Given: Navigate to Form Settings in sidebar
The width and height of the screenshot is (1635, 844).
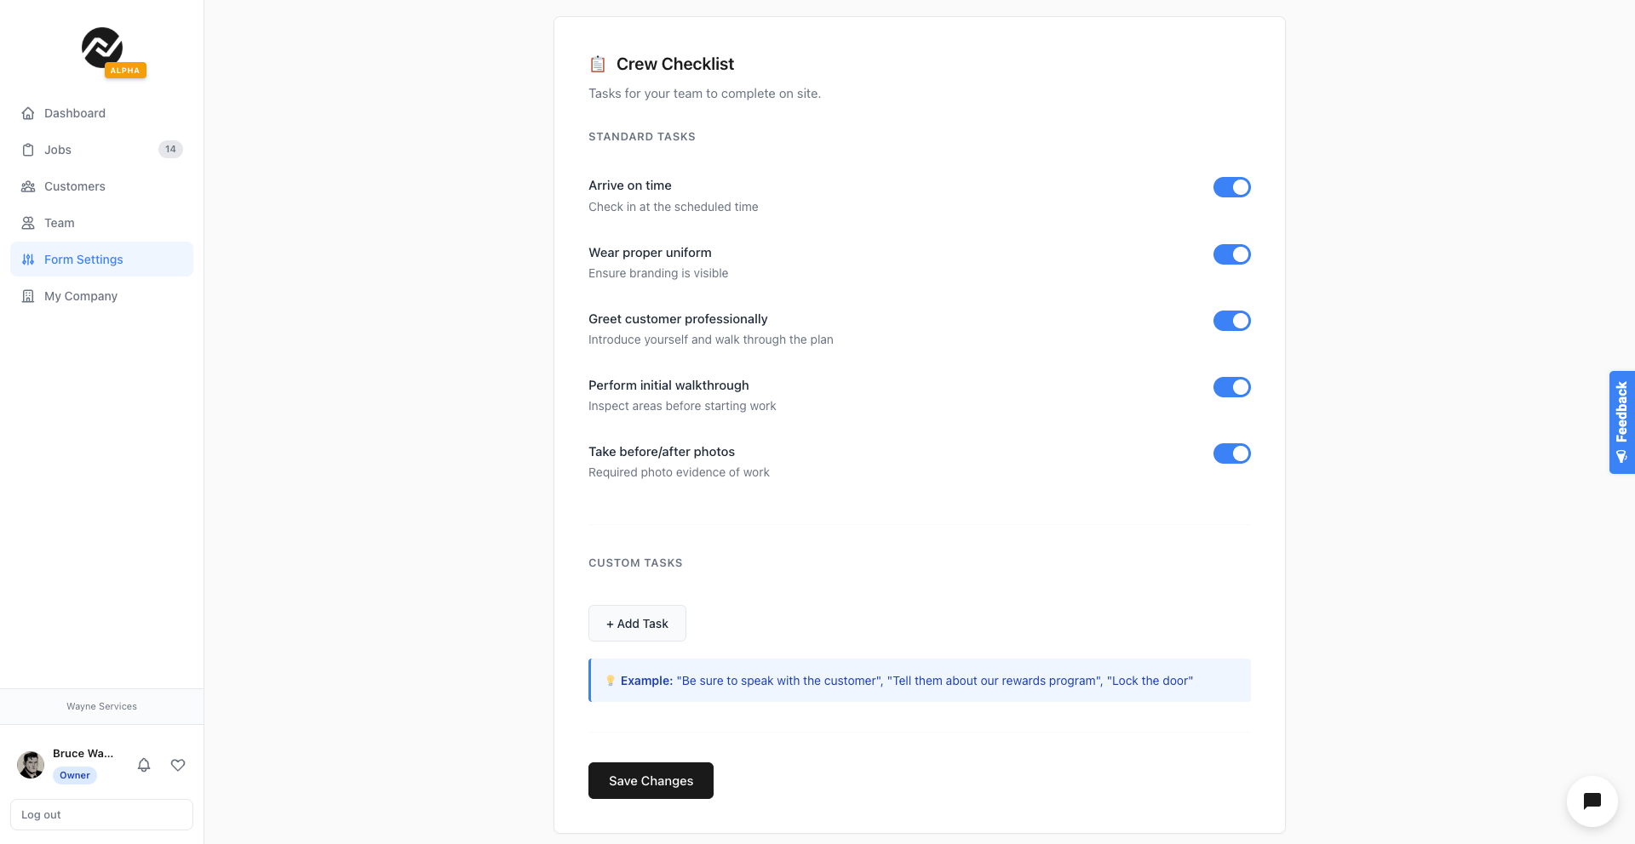Looking at the screenshot, I should [x=83, y=259].
